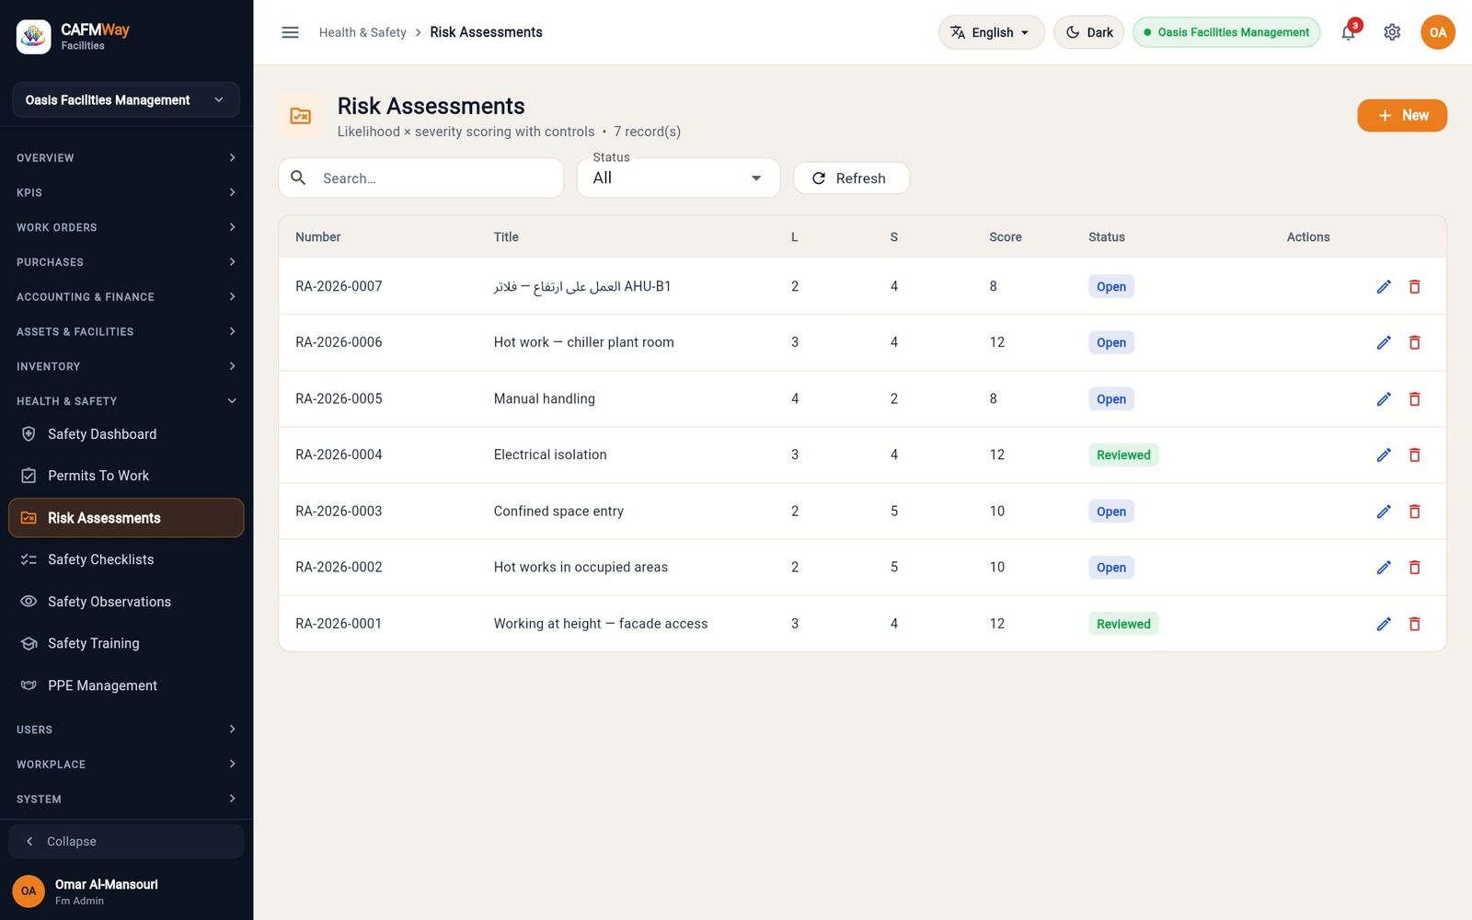Edit the Manual handling assessment
The image size is (1472, 920).
[x=1384, y=398]
